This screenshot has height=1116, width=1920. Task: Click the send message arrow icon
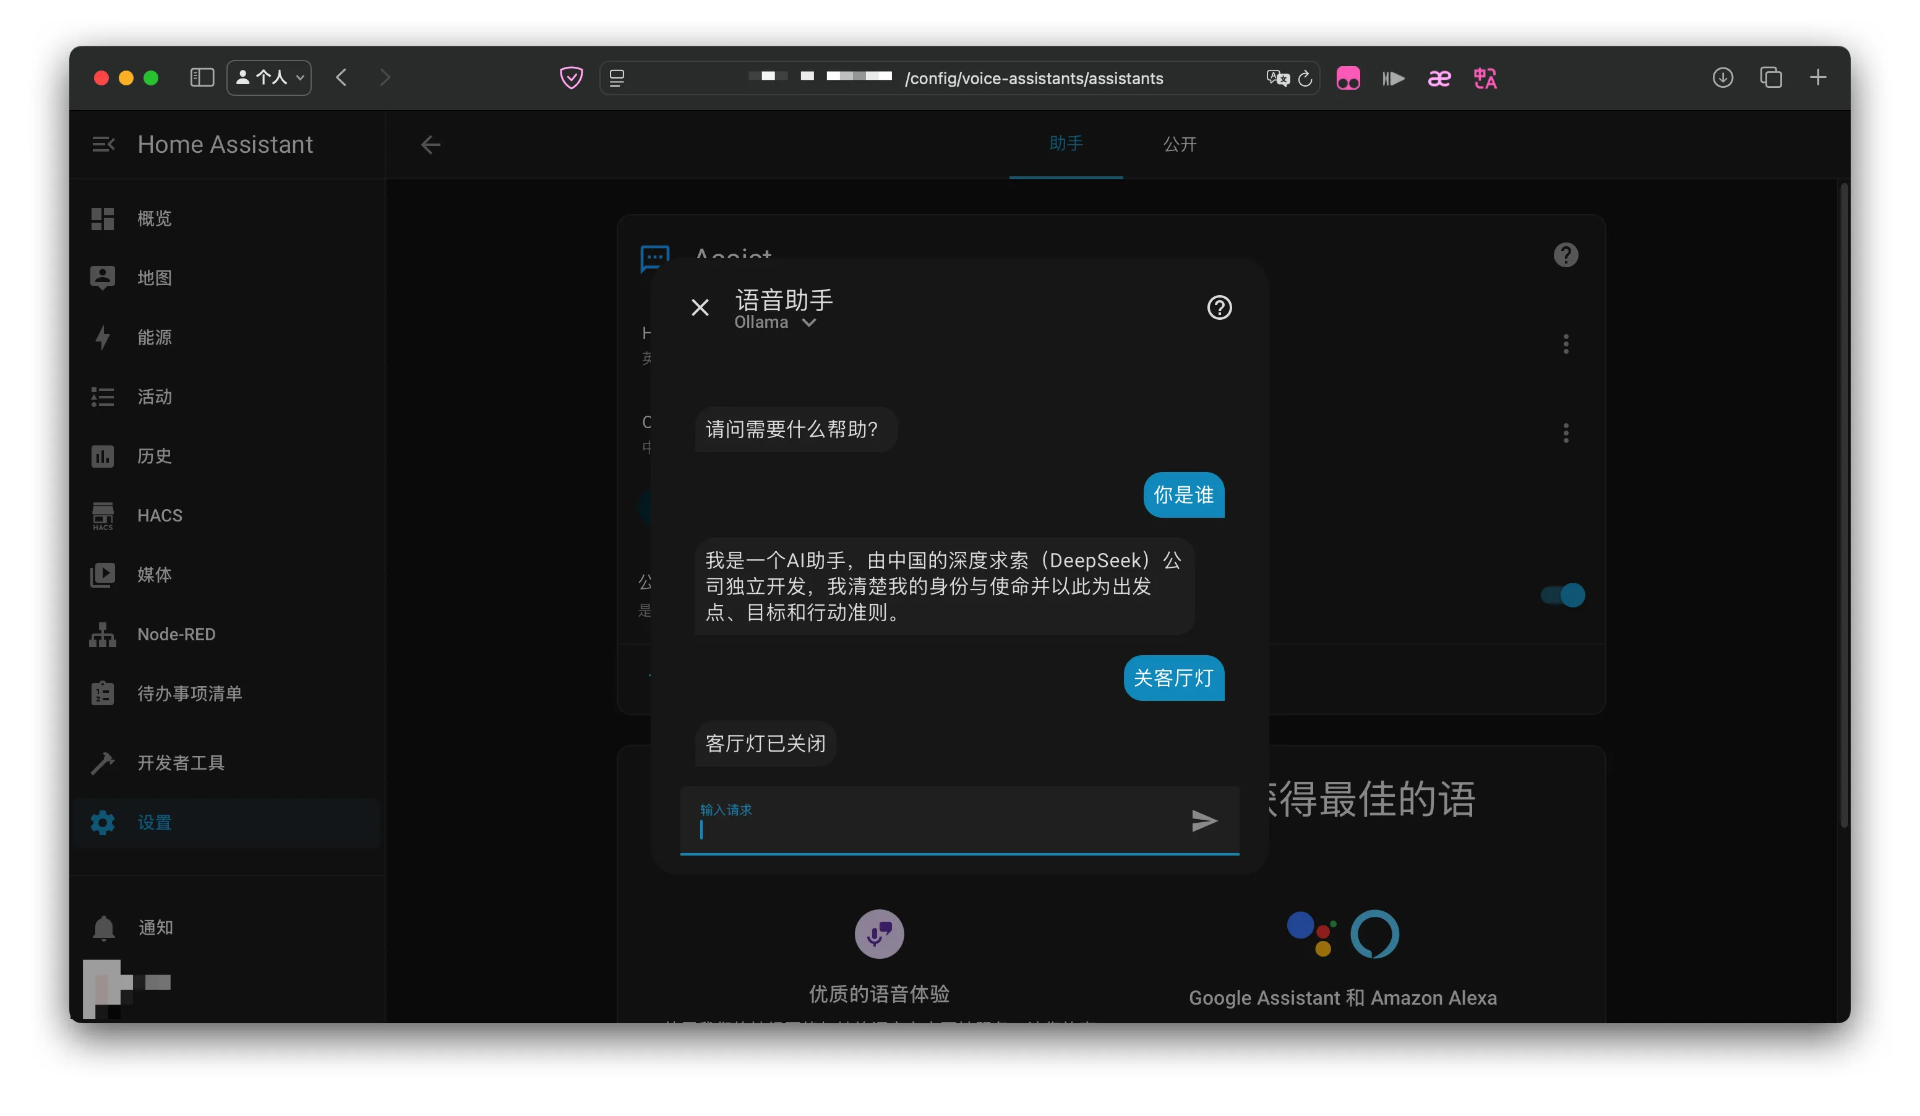[1204, 820]
